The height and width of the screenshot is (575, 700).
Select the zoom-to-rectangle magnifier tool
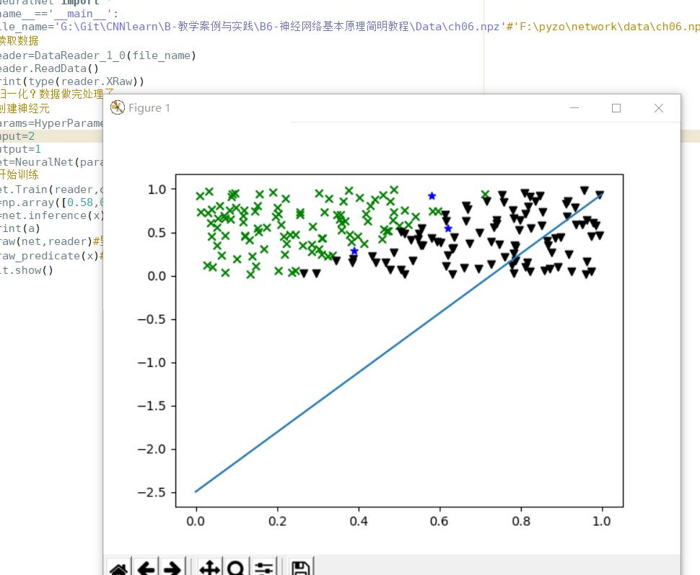tap(236, 569)
